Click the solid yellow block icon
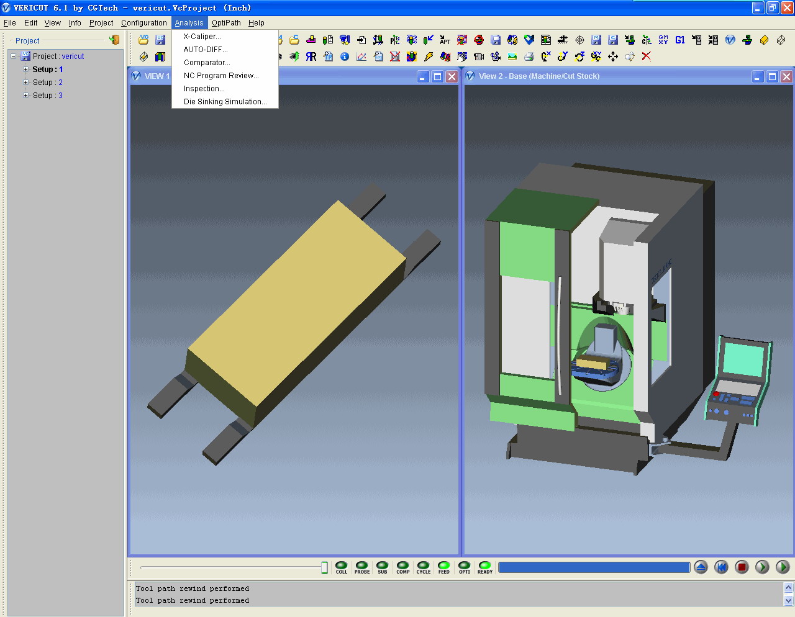Screen dimensions: 795x617 click(x=764, y=40)
